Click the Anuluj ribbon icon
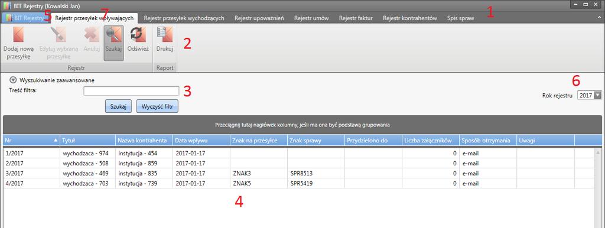605x228 pixels. 92,35
